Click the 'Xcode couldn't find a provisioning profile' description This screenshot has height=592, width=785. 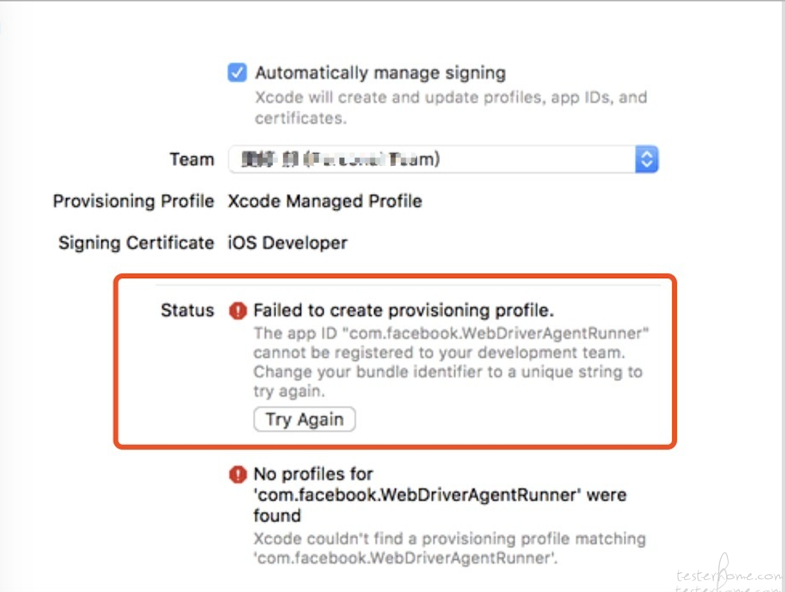pos(449,548)
